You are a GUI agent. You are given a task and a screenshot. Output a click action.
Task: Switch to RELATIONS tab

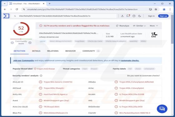click(53, 51)
